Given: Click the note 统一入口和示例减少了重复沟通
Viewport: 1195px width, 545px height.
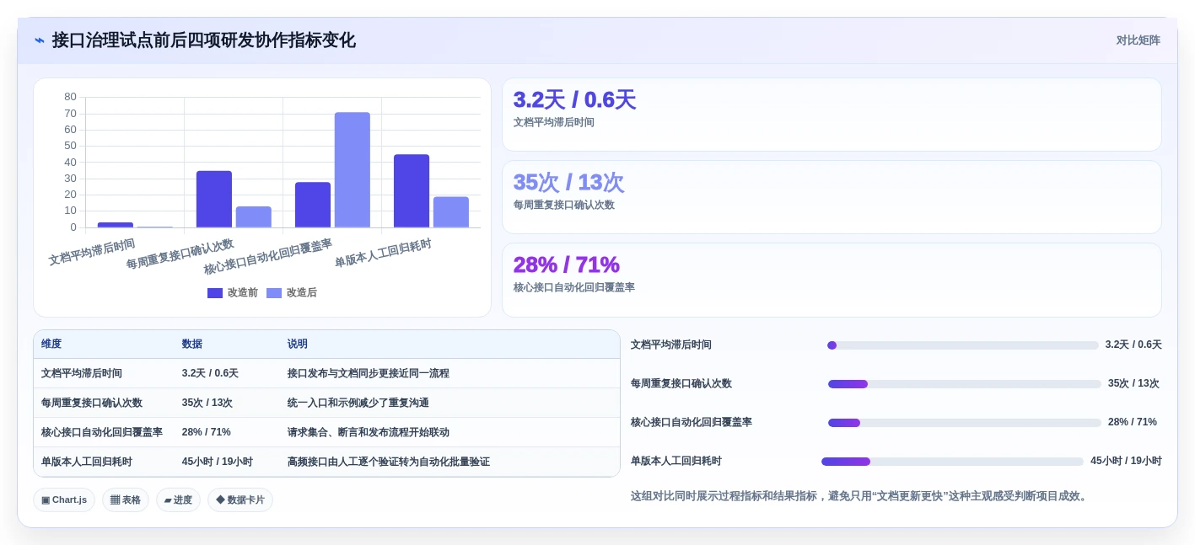Looking at the screenshot, I should coord(358,403).
